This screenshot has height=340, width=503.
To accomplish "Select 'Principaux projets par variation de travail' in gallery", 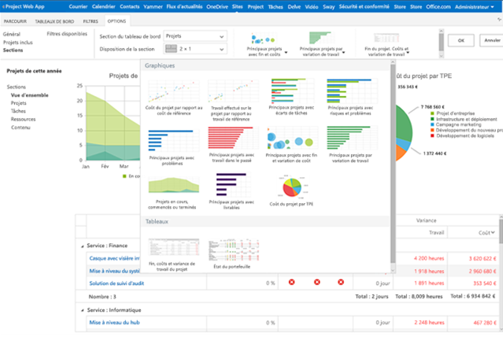I will (350, 144).
